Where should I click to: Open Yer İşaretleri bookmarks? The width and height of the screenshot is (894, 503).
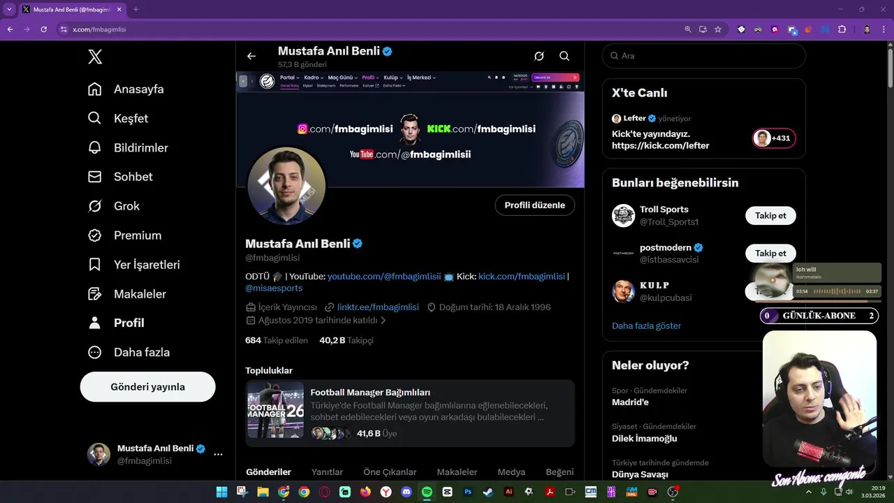click(134, 265)
